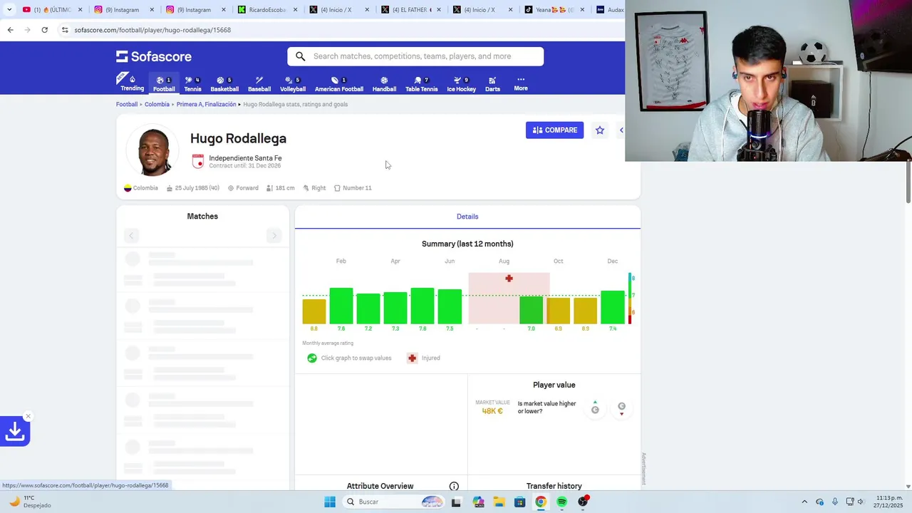Viewport: 912px width, 513px height.
Task: Click the download widget icon
Action: 15,432
